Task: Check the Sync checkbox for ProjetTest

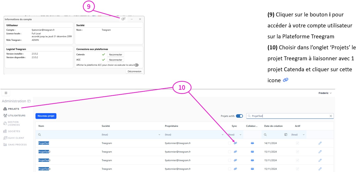Action: coord(229,143)
